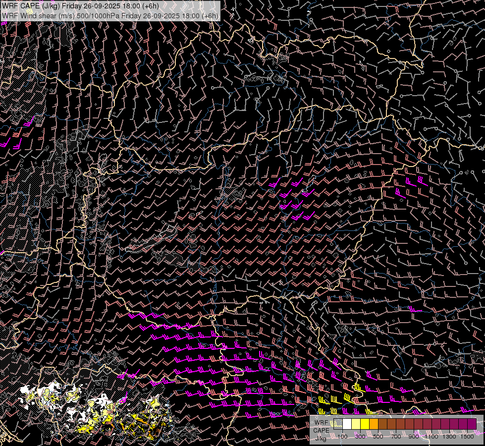Click the white CAPE legend swatch
Image resolution: width=485 pixels, height=446 pixels.
pyautogui.click(x=347, y=424)
